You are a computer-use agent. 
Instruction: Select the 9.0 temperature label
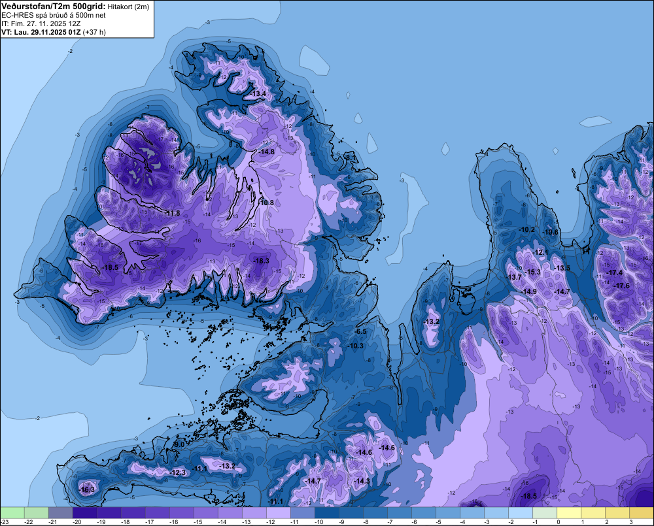click(179, 445)
